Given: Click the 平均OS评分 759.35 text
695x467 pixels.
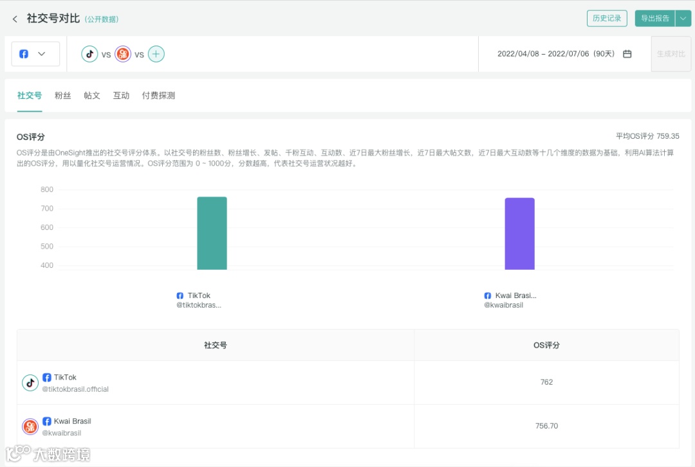Looking at the screenshot, I should 647,136.
